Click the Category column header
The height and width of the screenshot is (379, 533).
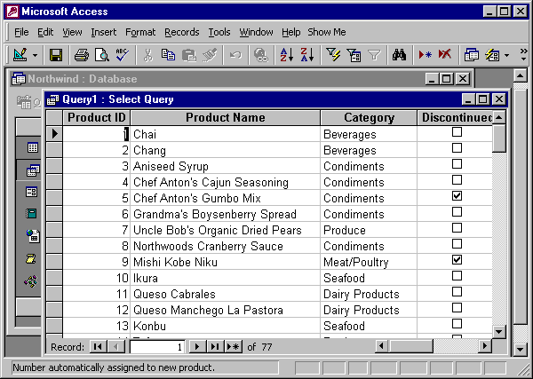click(369, 117)
